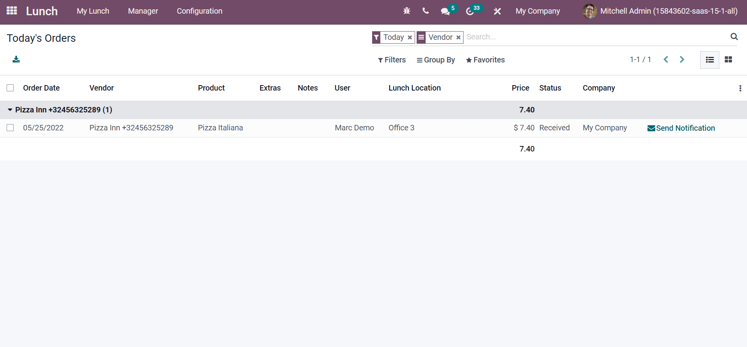This screenshot has width=747, height=347.
Task: Click Mitchell Admin avatar image
Action: click(590, 11)
